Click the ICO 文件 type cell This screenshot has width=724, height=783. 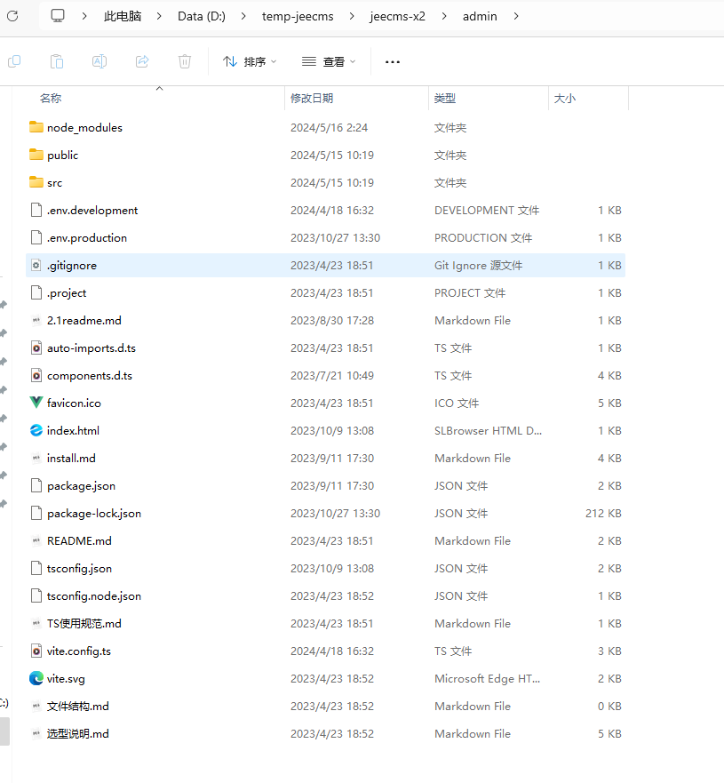pos(457,403)
